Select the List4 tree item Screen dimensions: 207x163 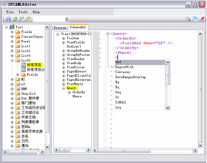tap(26, 56)
